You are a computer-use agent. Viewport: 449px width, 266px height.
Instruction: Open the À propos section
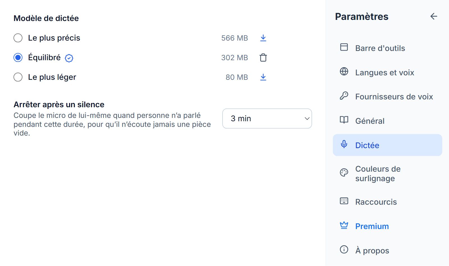388,250
